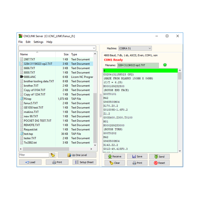Clear the program text with Clear button
The width and height of the screenshot is (200, 200).
tap(115, 163)
